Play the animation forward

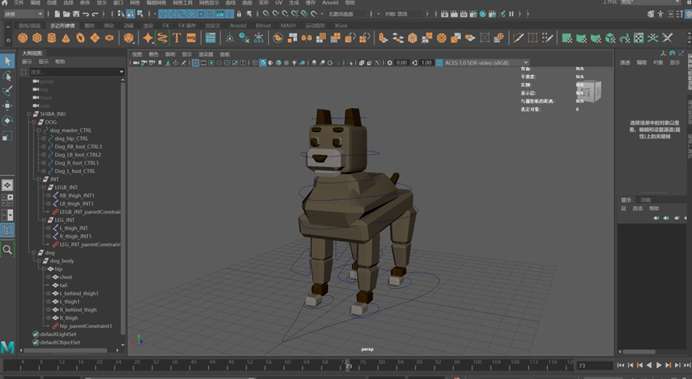658,365
